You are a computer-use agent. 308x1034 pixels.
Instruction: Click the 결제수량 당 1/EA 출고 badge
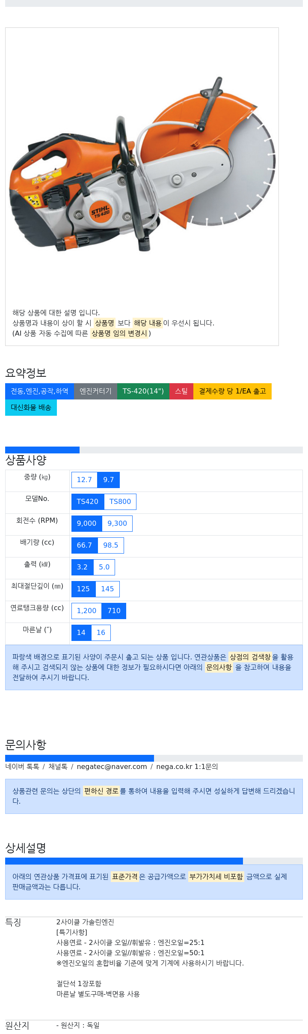[x=232, y=391]
